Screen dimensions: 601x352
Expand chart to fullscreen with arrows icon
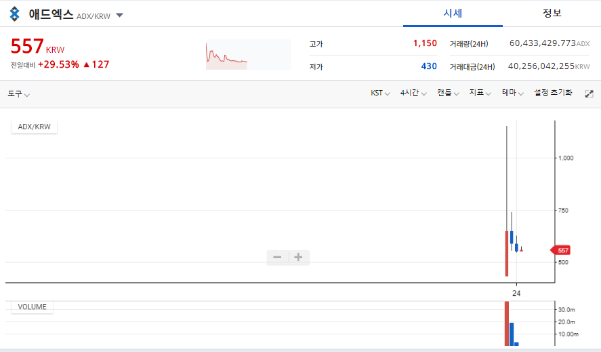(589, 93)
